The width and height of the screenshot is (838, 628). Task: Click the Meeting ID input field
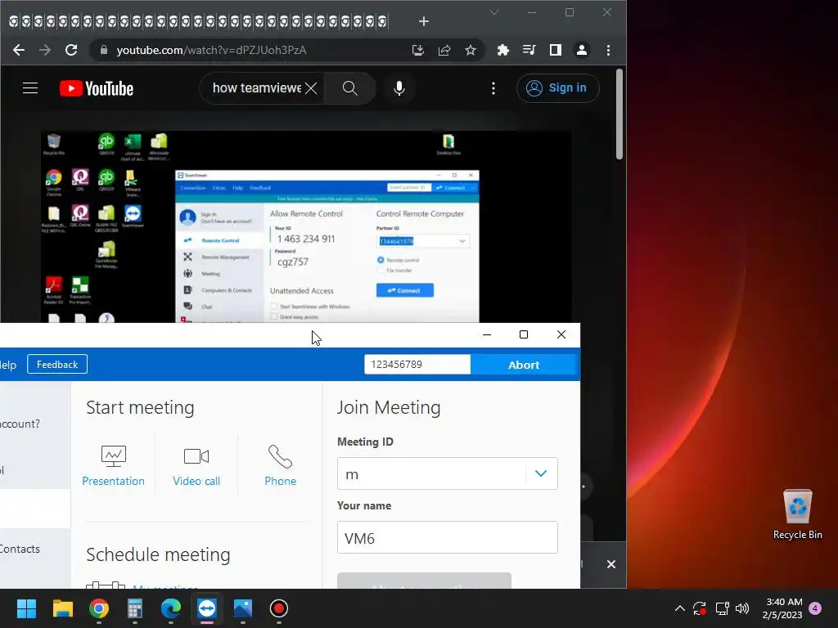coord(432,473)
